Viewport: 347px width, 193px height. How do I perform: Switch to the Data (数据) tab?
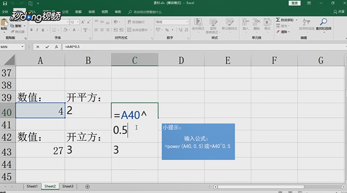pos(79,12)
